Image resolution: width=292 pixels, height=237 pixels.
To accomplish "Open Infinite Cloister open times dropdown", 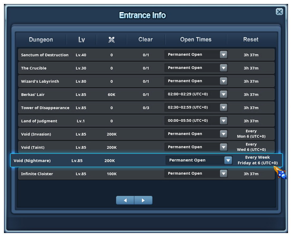I will (223, 174).
